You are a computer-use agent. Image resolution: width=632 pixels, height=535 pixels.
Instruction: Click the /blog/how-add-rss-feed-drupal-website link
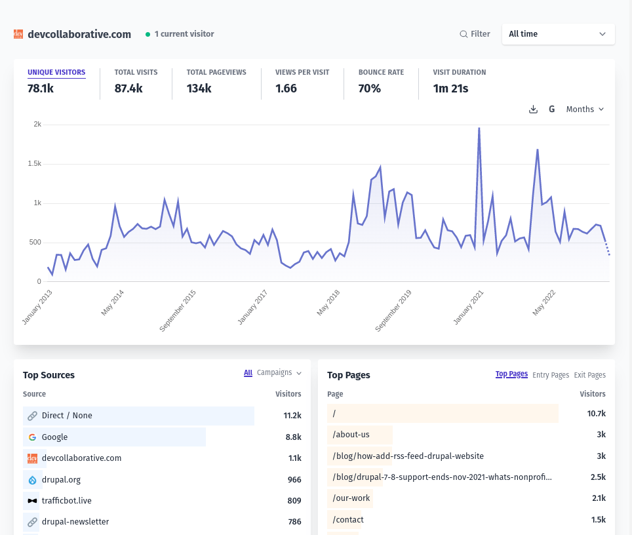pyautogui.click(x=408, y=456)
